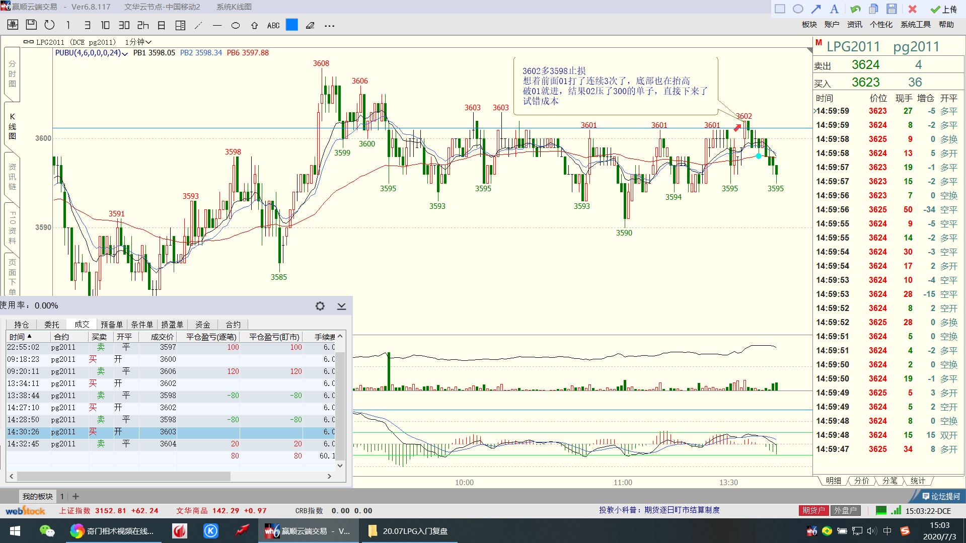
Task: Click the trade table scroll-left arrow
Action: [12, 476]
